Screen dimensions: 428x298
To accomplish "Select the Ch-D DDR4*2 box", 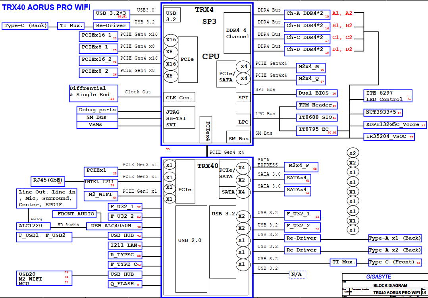I will (307, 51).
